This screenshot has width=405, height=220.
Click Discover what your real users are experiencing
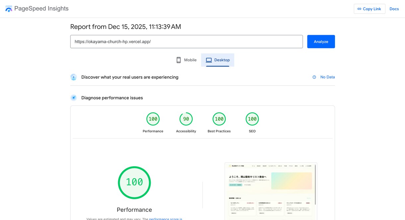click(x=130, y=77)
